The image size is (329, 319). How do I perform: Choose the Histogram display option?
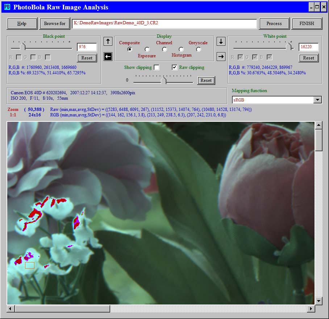coord(181,49)
